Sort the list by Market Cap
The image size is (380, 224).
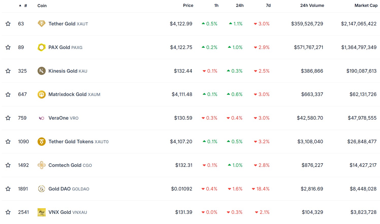click(366, 5)
